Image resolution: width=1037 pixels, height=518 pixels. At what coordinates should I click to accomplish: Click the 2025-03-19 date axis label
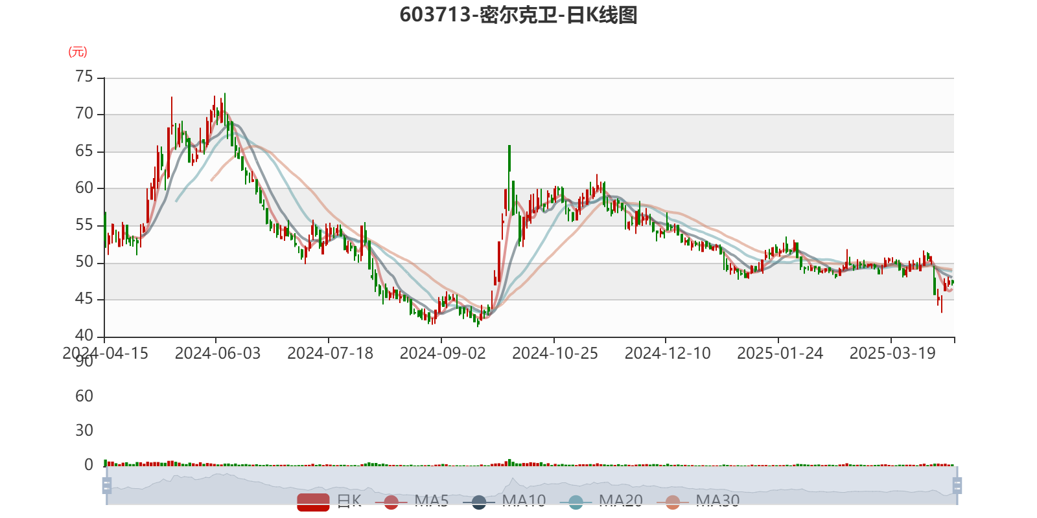[892, 354]
